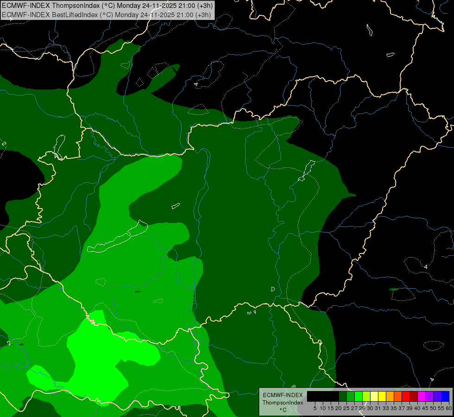Click the orange-red 35–37 legend swatch
454x417 pixels.
tap(398, 396)
